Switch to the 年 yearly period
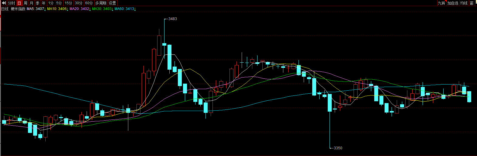 pyautogui.click(x=44, y=3)
